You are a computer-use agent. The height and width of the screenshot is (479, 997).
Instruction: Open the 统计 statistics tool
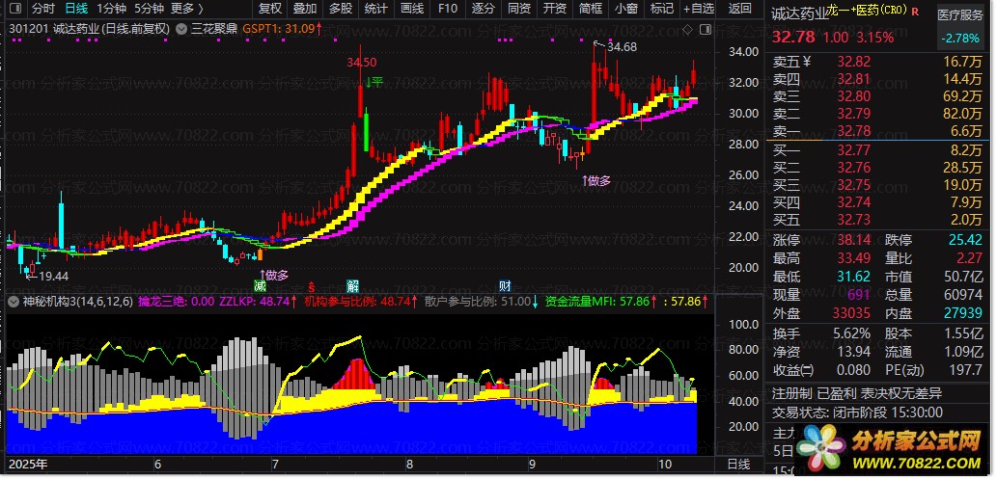point(376,9)
